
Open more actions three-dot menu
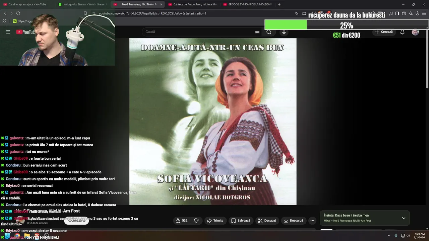pos(312,221)
